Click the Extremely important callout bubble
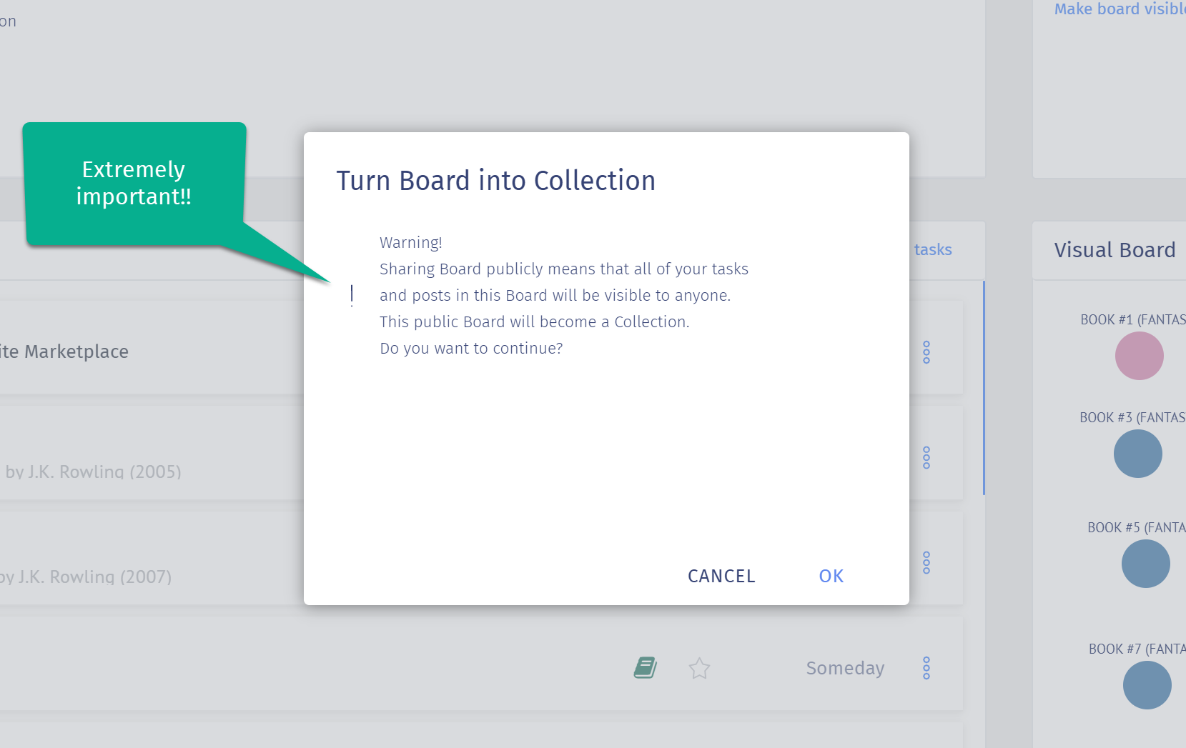 click(x=134, y=183)
